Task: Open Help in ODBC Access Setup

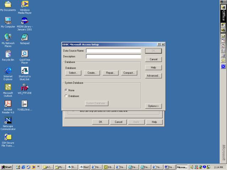Action: tap(153, 68)
